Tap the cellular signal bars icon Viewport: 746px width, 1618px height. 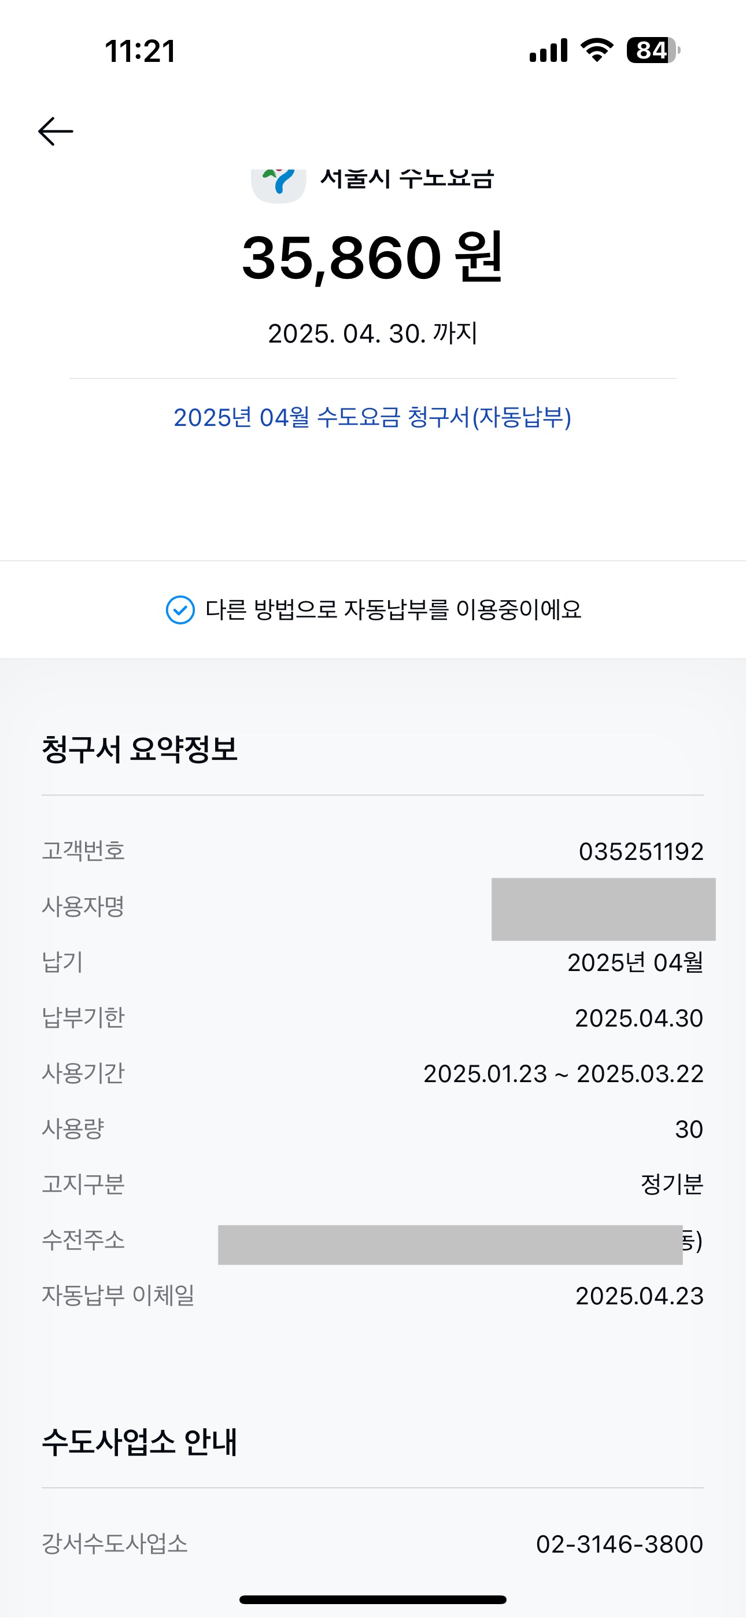[548, 51]
